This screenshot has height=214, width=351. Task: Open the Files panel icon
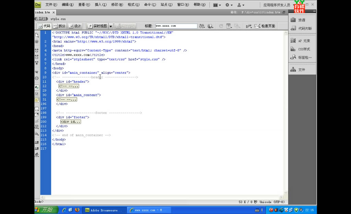293,70
